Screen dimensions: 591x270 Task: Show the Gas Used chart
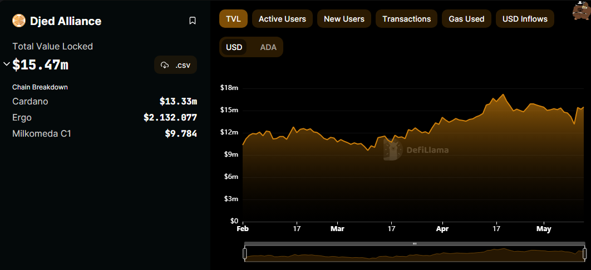[x=466, y=19]
